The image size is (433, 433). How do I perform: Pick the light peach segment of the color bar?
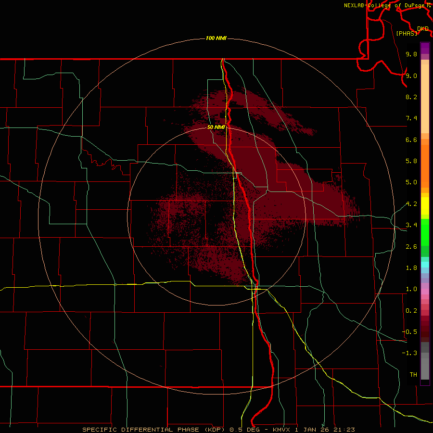coord(425,99)
